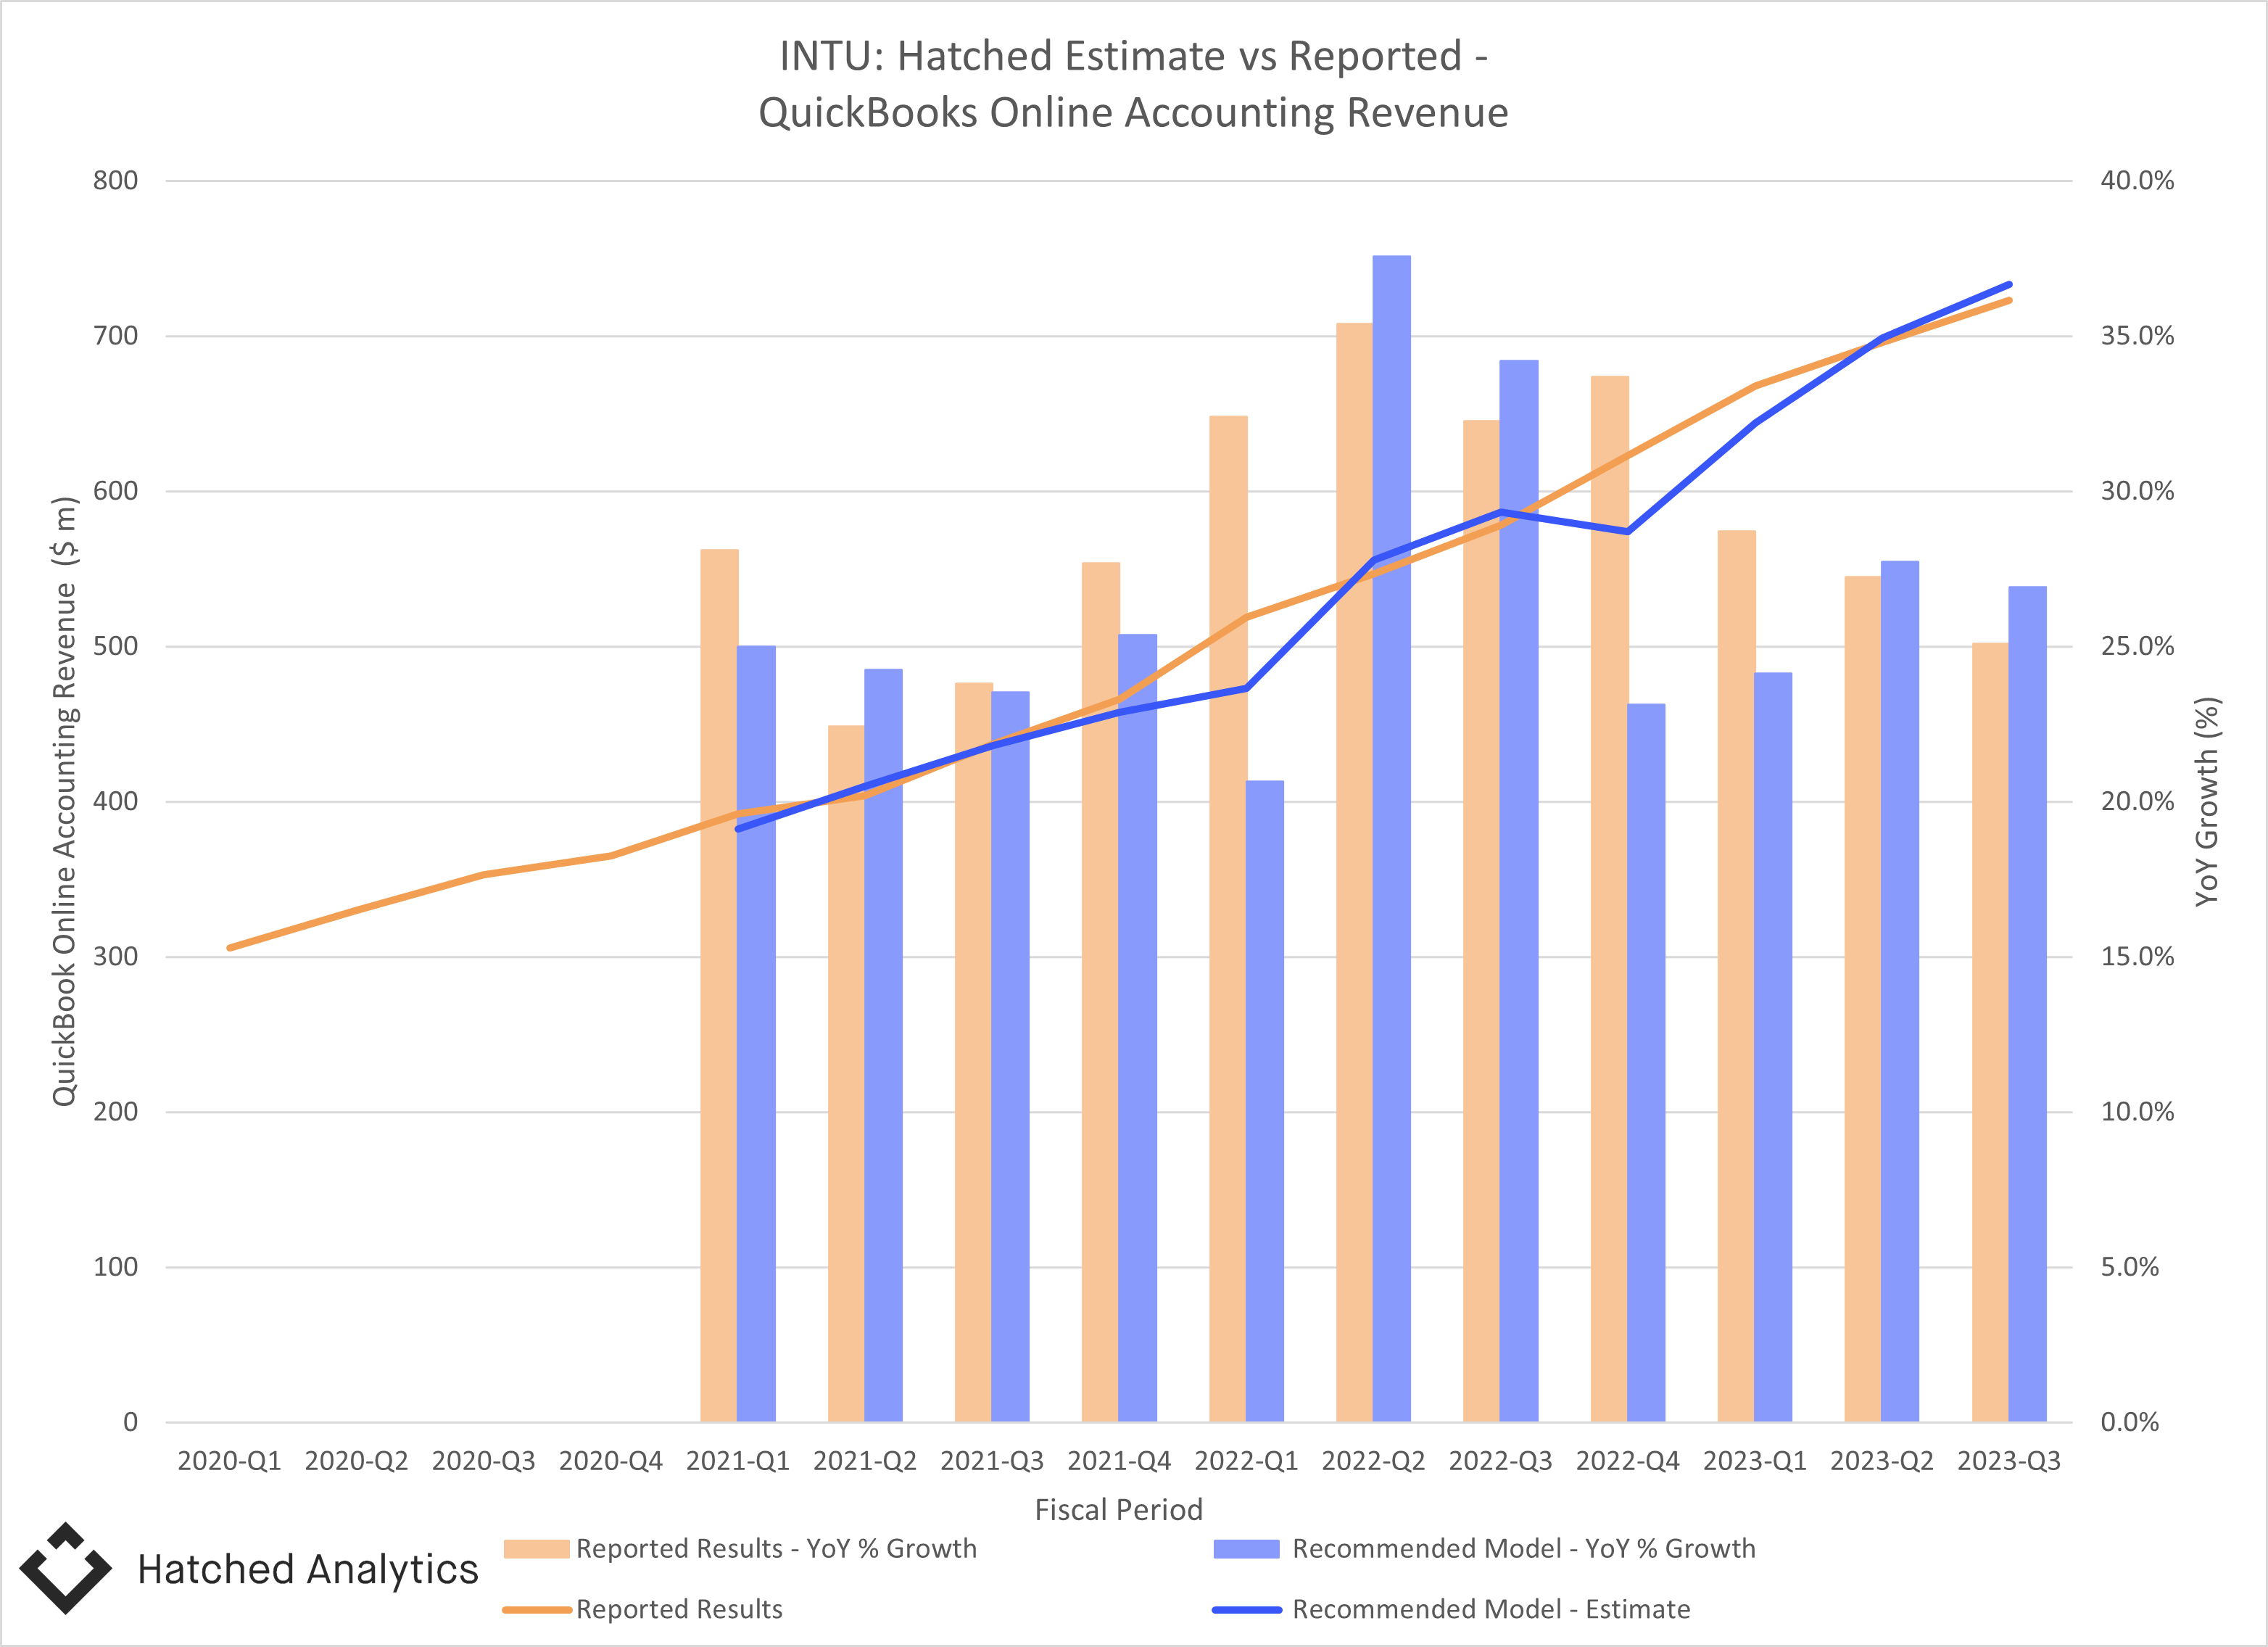Click the 'Reported Results - YoY % Growth' legend label

point(776,1548)
